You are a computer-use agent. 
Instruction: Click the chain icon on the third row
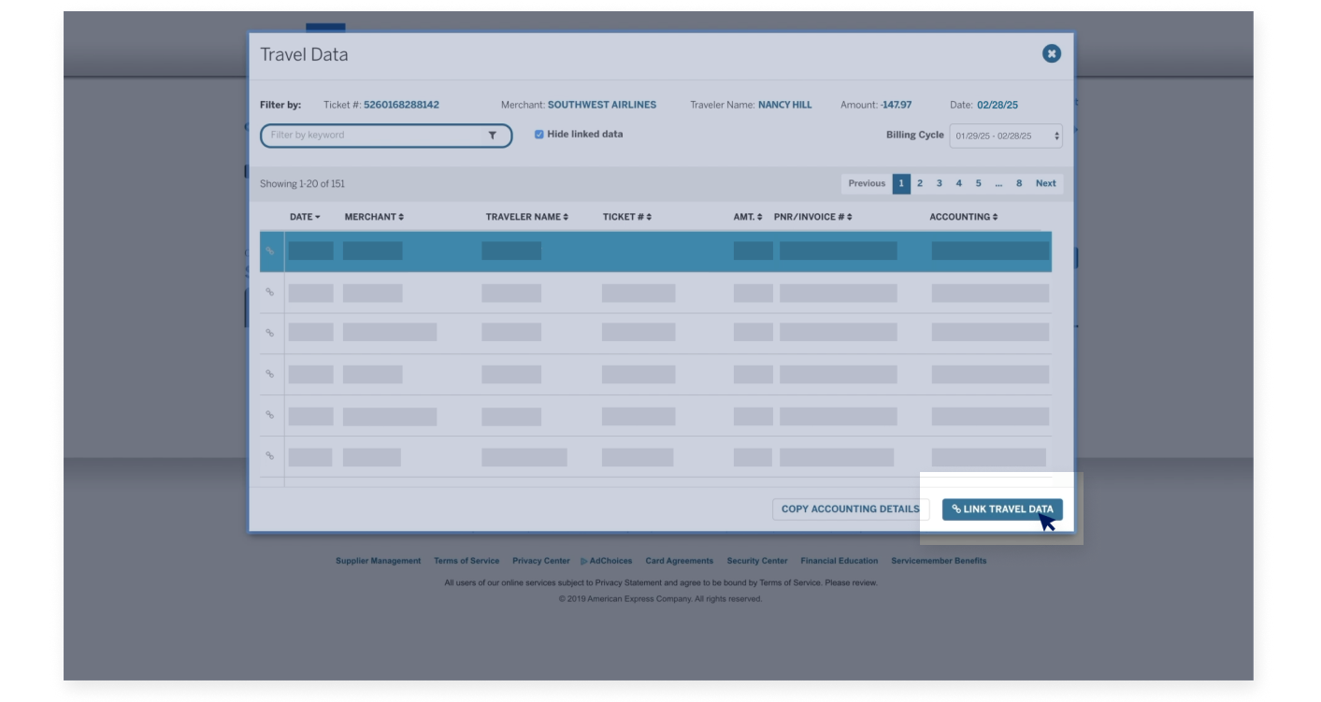(x=270, y=332)
